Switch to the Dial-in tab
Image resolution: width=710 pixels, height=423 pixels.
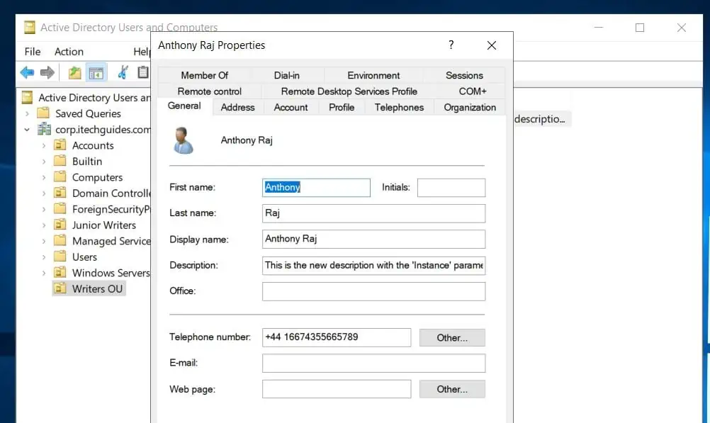pyautogui.click(x=287, y=75)
